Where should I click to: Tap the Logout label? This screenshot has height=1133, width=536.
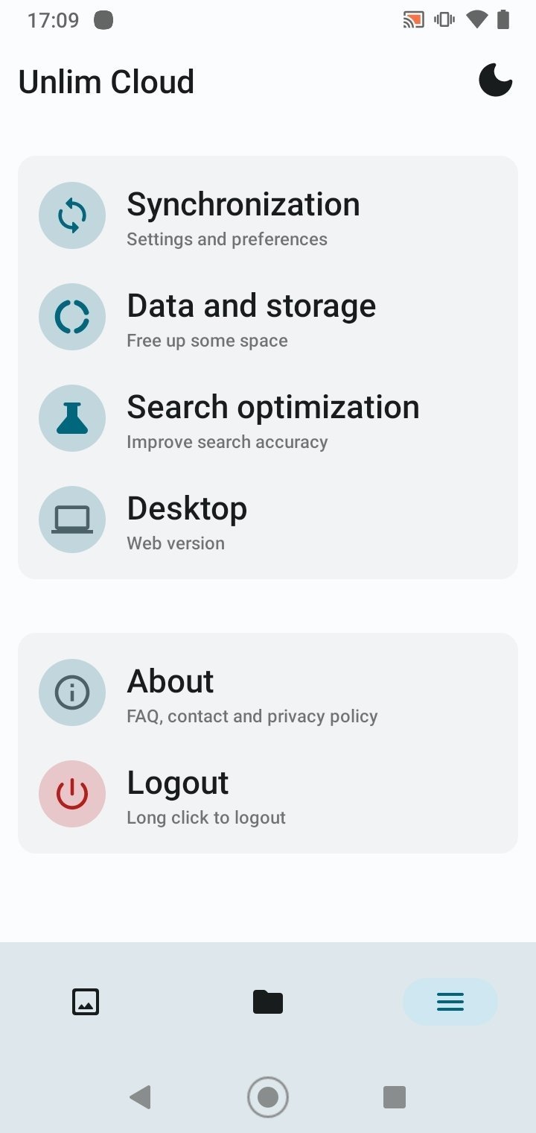[x=178, y=783]
